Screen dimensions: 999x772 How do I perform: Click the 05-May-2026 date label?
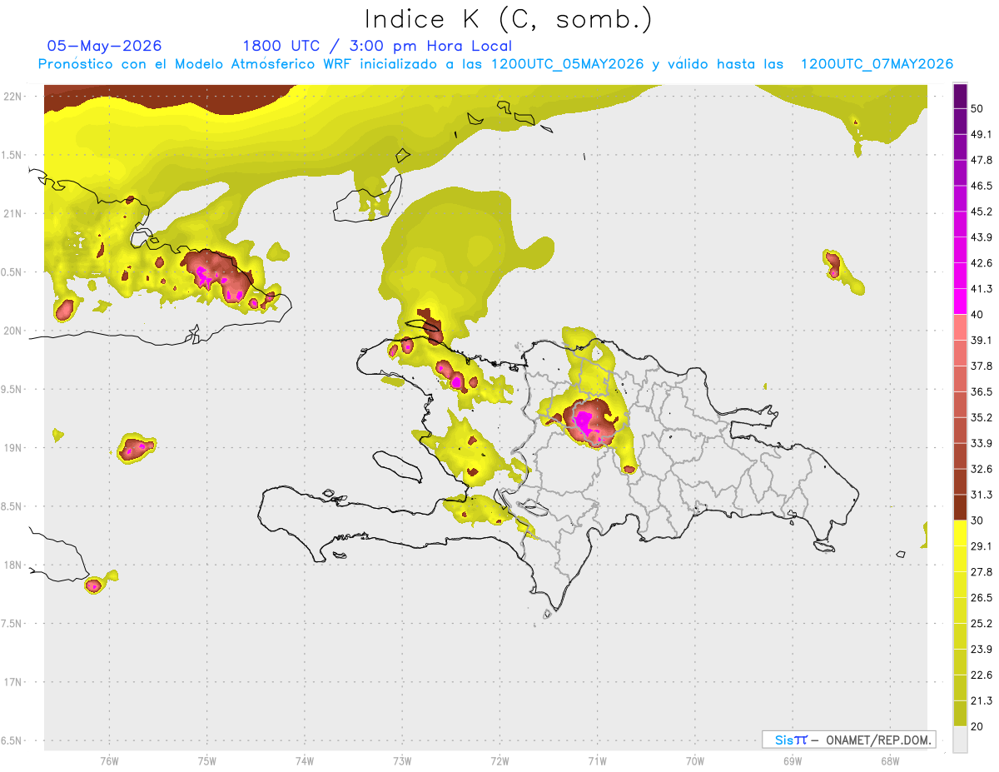point(104,46)
